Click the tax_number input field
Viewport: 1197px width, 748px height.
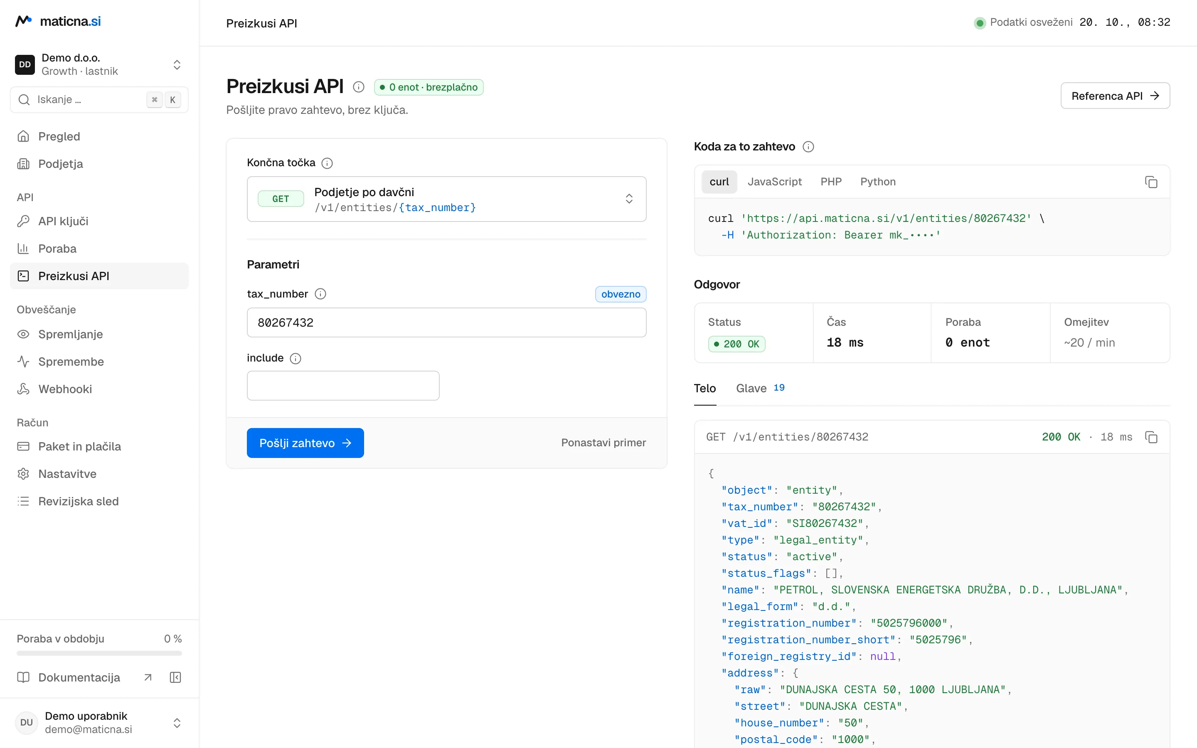[447, 322]
